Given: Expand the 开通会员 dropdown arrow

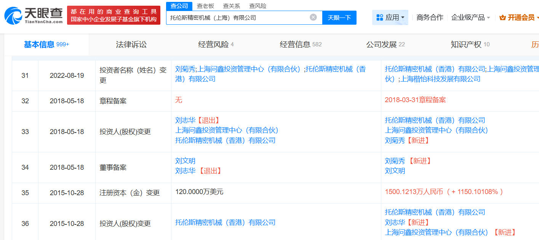Looking at the screenshot, I should point(537,17).
